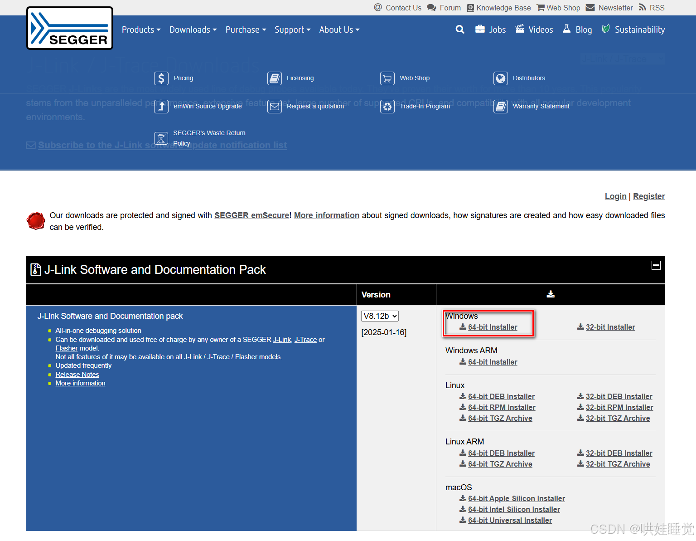Click the Register link
The width and height of the screenshot is (696, 541).
pos(649,196)
